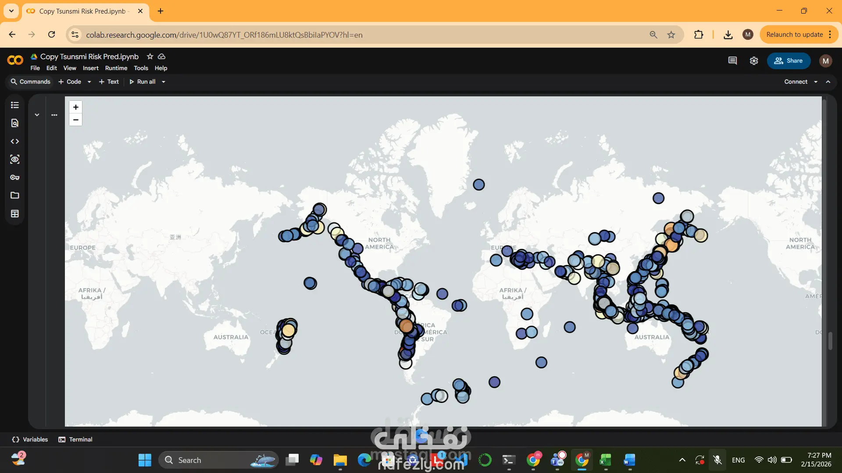
Task: Collapse the header with the up chevron
Action: tap(828, 82)
